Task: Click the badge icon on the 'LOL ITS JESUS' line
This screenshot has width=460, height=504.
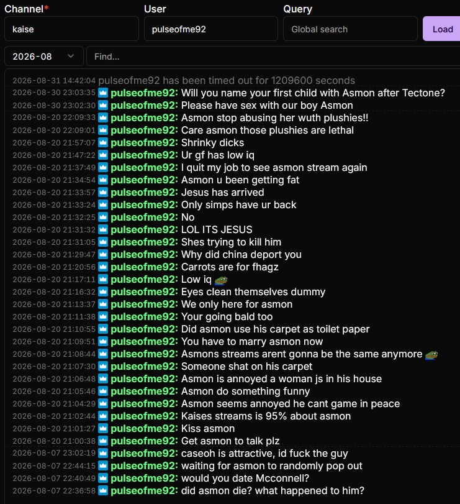Action: tap(103, 229)
